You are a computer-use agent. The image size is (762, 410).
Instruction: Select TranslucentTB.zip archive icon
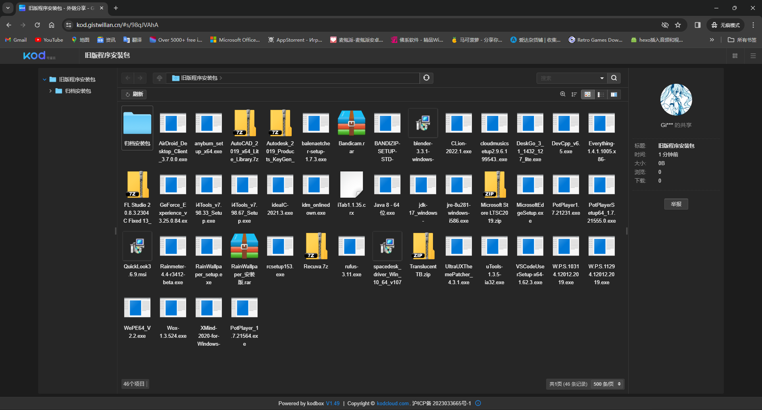coord(423,246)
